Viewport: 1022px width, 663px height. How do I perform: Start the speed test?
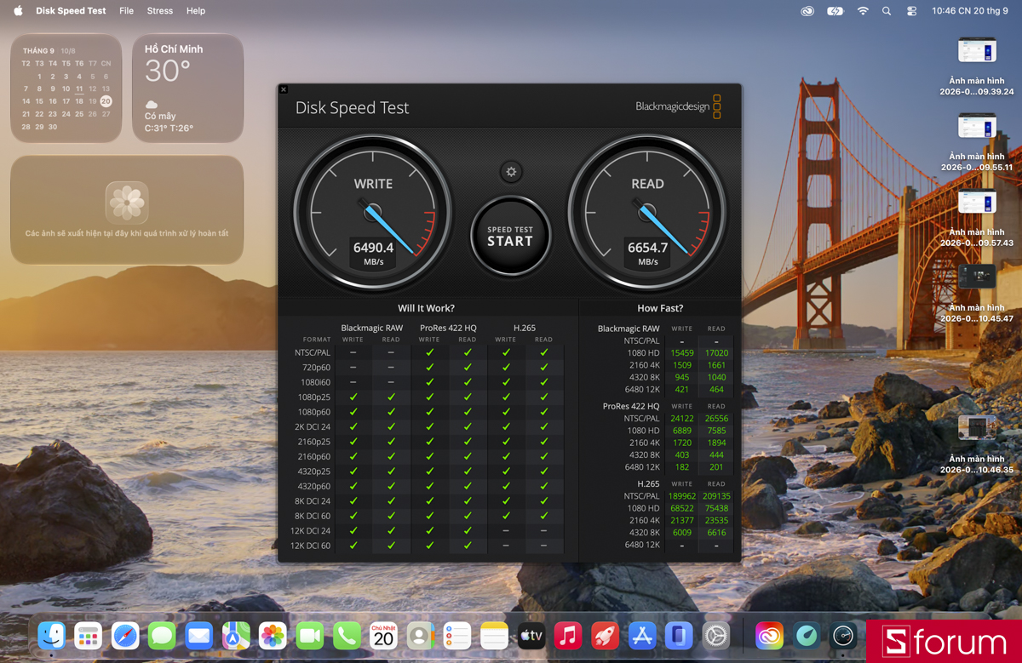click(510, 236)
